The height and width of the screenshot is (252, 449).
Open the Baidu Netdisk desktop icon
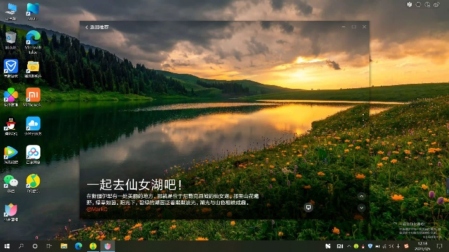pyautogui.click(x=33, y=152)
